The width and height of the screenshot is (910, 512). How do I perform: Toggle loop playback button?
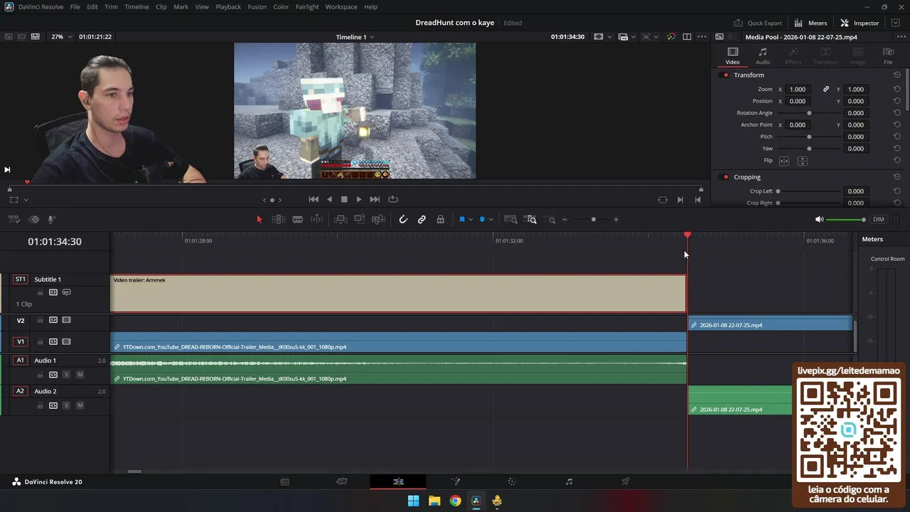pyautogui.click(x=393, y=200)
